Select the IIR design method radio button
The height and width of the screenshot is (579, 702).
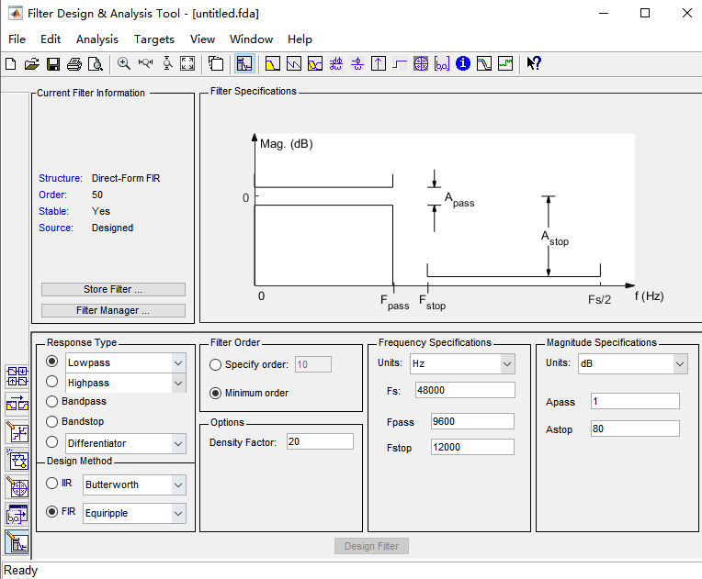pyautogui.click(x=52, y=484)
